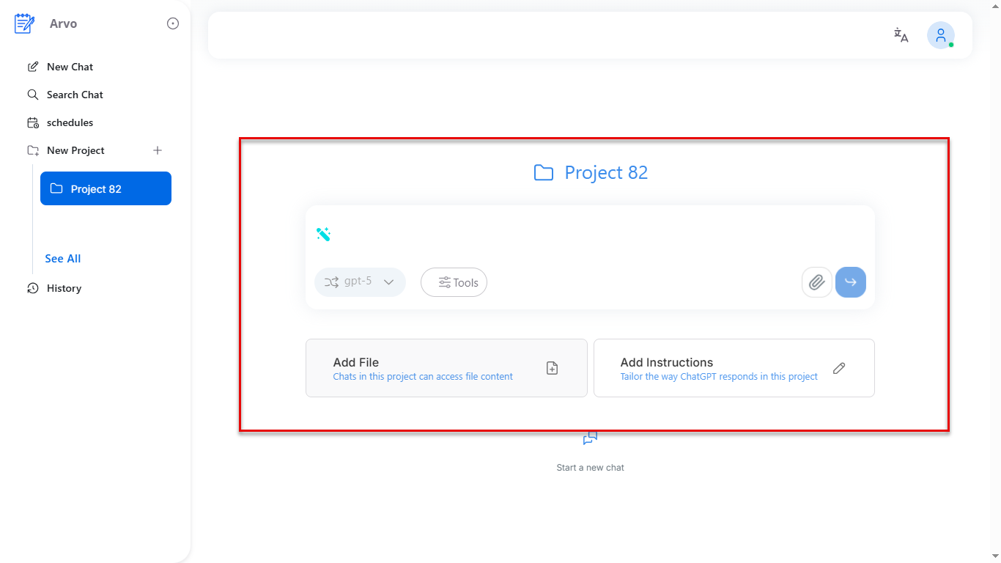Screen dimensions: 1001x563
Task: Click the Project 82 folder icon heading
Action: (544, 172)
